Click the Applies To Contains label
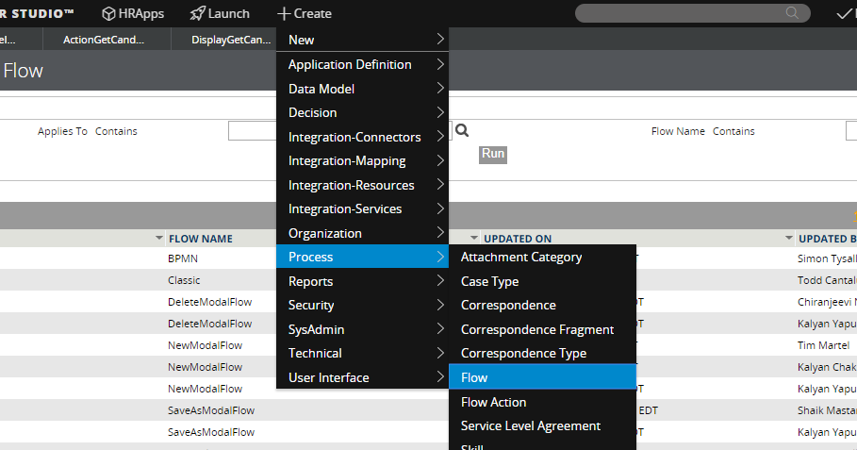The width and height of the screenshot is (857, 450). pyautogui.click(x=88, y=131)
